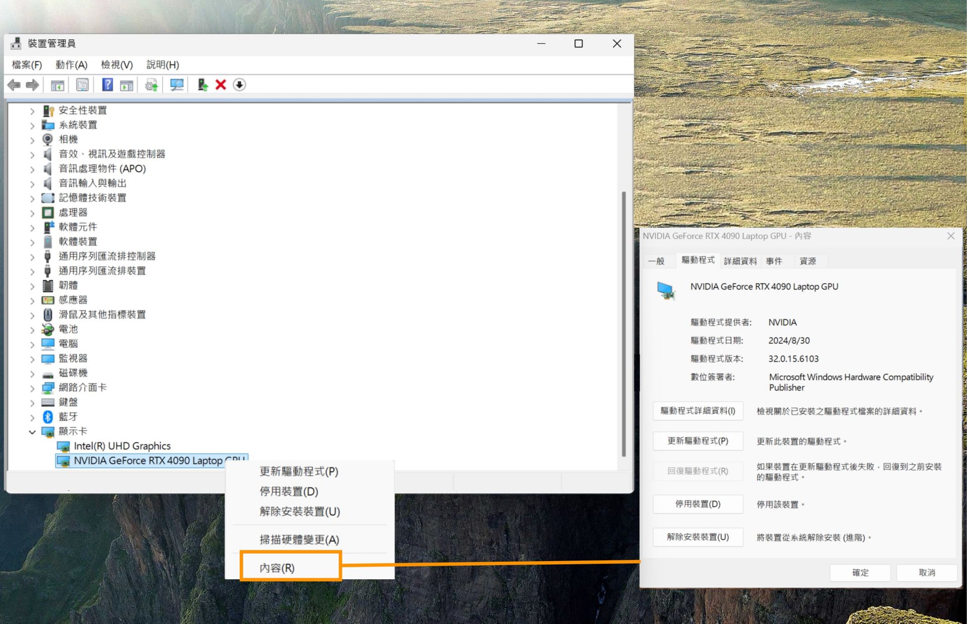Expand the 網路介面卡 category
Image resolution: width=967 pixels, height=624 pixels.
pyautogui.click(x=32, y=387)
